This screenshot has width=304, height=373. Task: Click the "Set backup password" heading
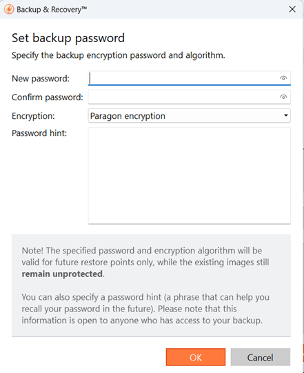coord(68,38)
